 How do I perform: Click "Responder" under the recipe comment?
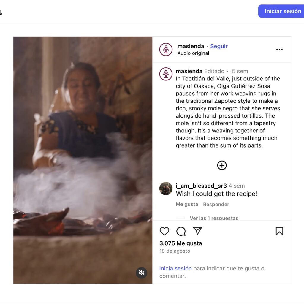216,204
